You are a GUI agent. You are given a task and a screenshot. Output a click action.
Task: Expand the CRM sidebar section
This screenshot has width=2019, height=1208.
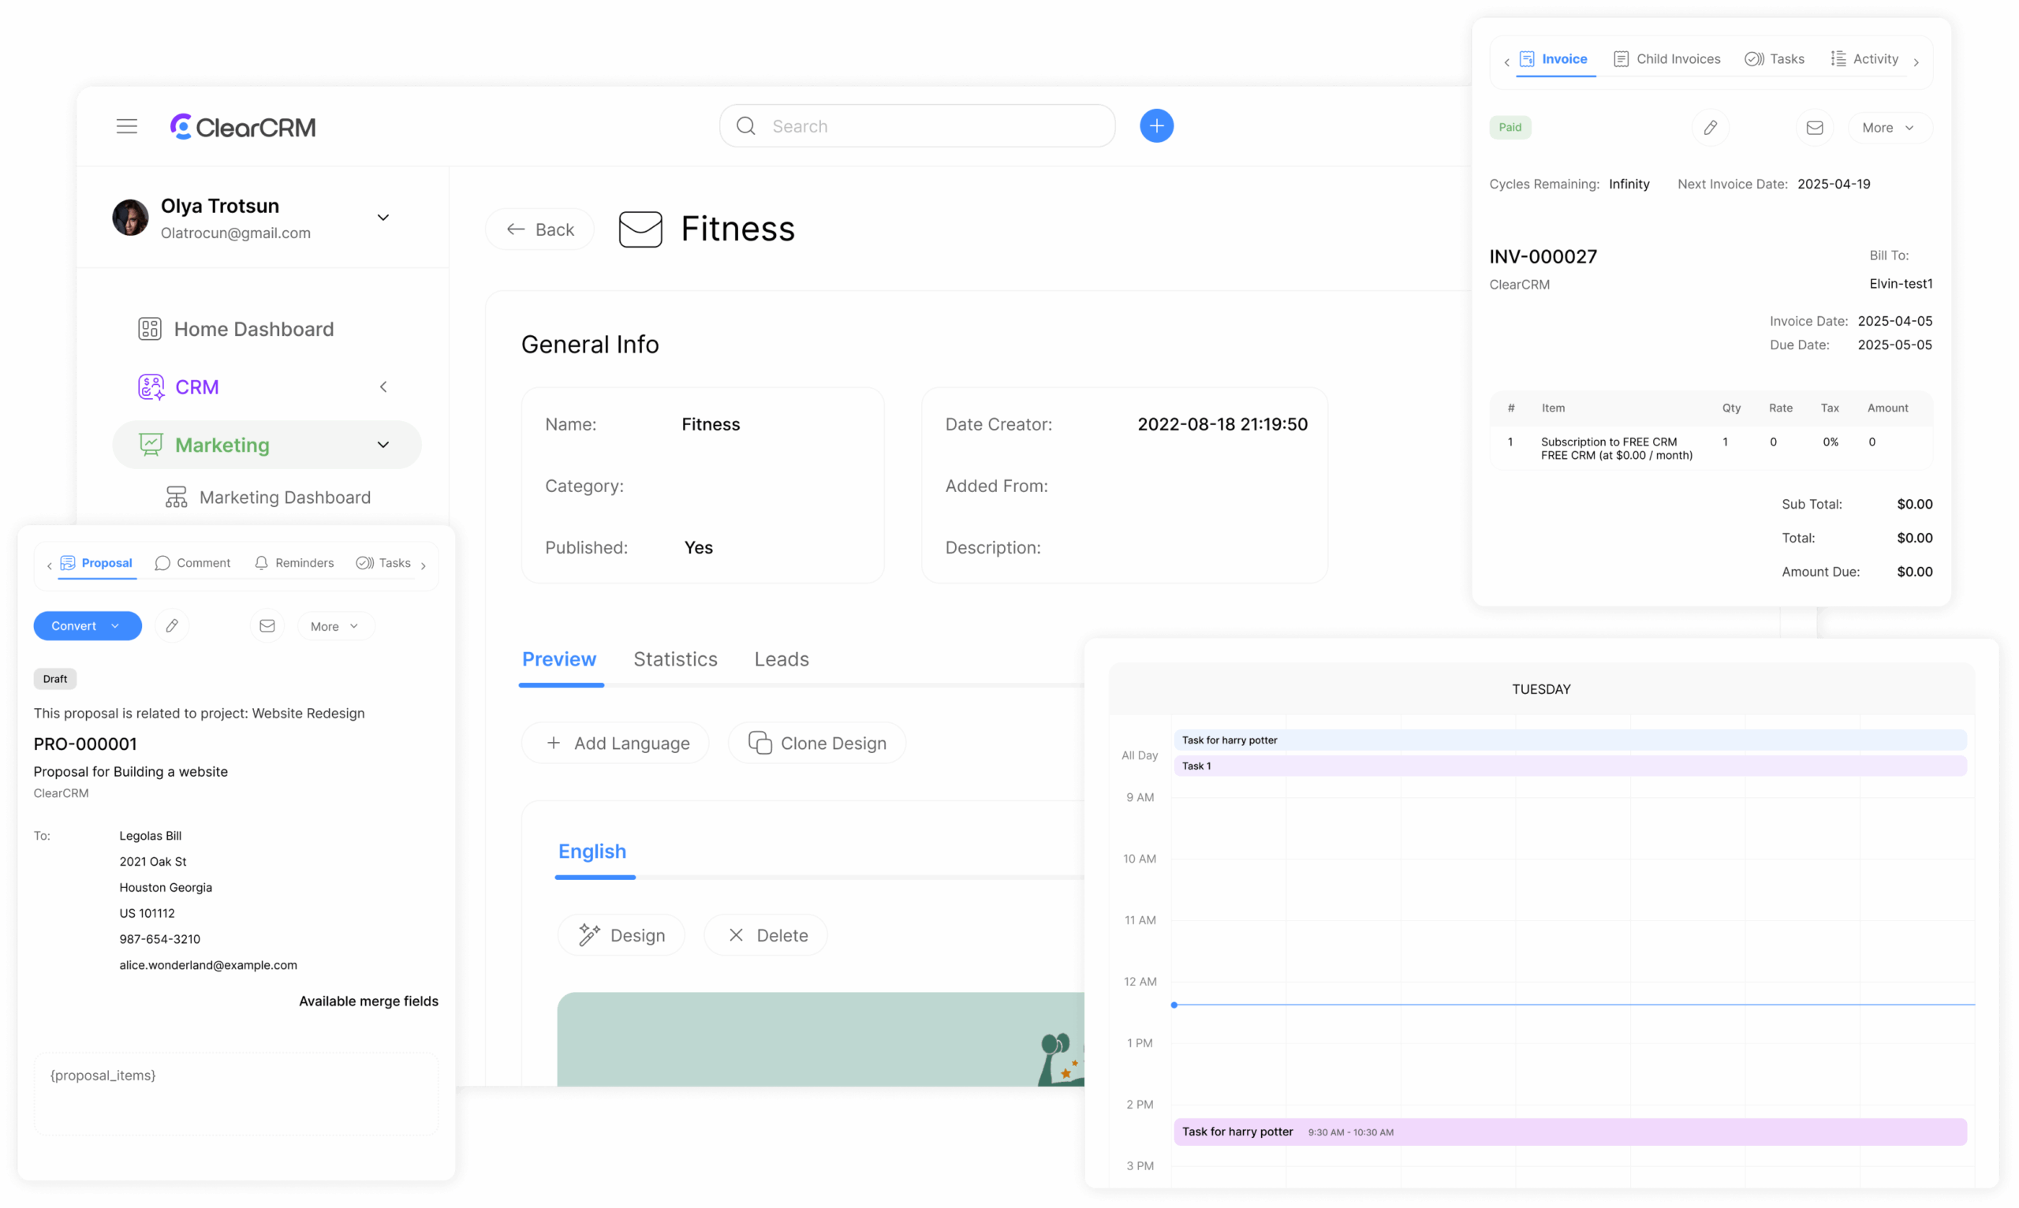click(x=383, y=387)
